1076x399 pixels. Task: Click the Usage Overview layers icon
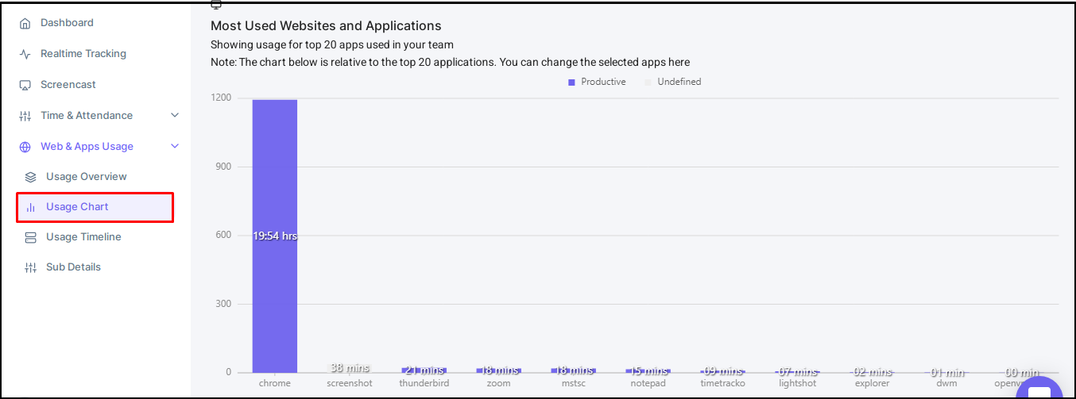(30, 177)
